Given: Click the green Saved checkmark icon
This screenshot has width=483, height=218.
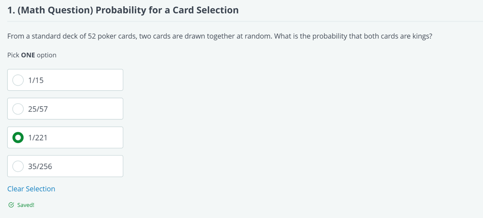Looking at the screenshot, I should tap(11, 205).
